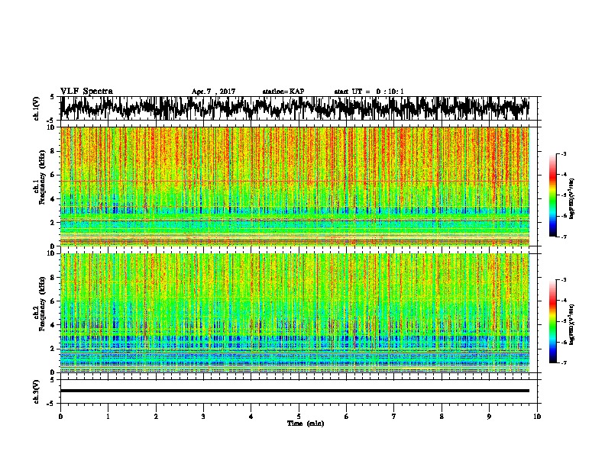
Task: Click the "5" tick on the ch.1(V) axis
Action: 53,98
